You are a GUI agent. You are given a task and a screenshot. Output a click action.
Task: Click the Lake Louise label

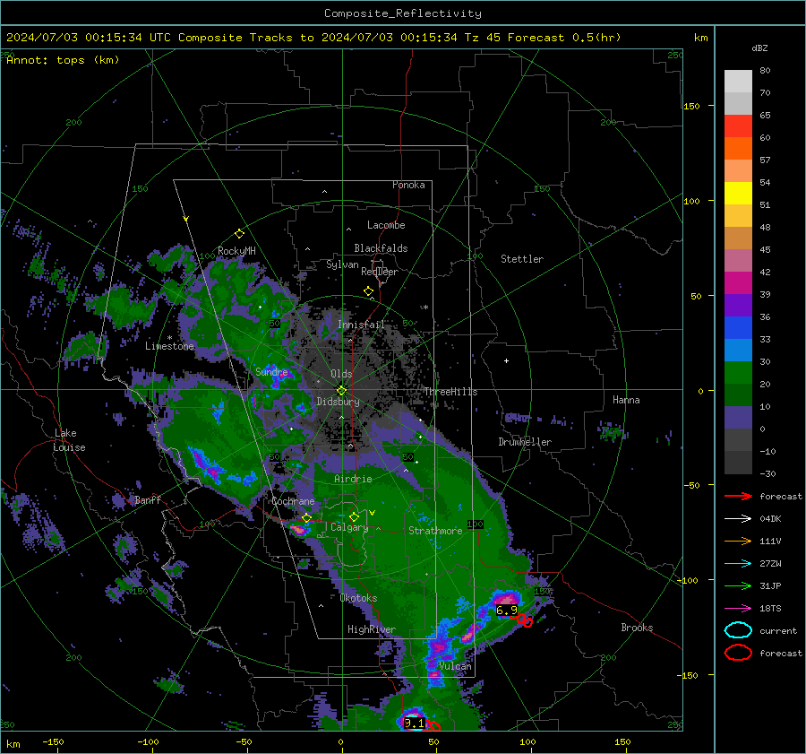(69, 440)
